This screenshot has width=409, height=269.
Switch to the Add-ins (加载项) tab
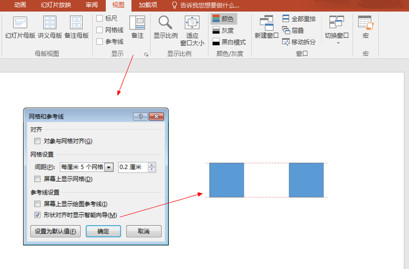[x=148, y=5]
